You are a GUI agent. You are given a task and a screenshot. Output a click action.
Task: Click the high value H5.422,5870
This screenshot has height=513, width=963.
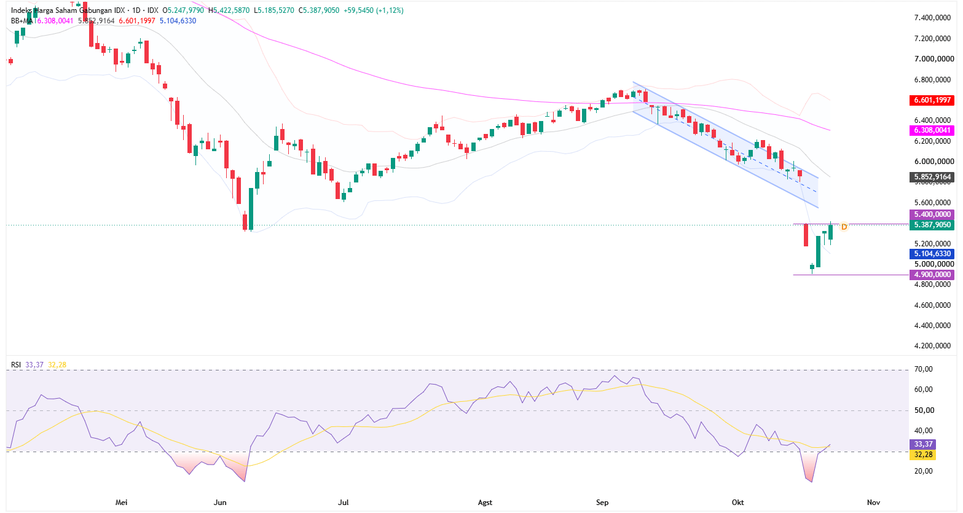coord(228,10)
